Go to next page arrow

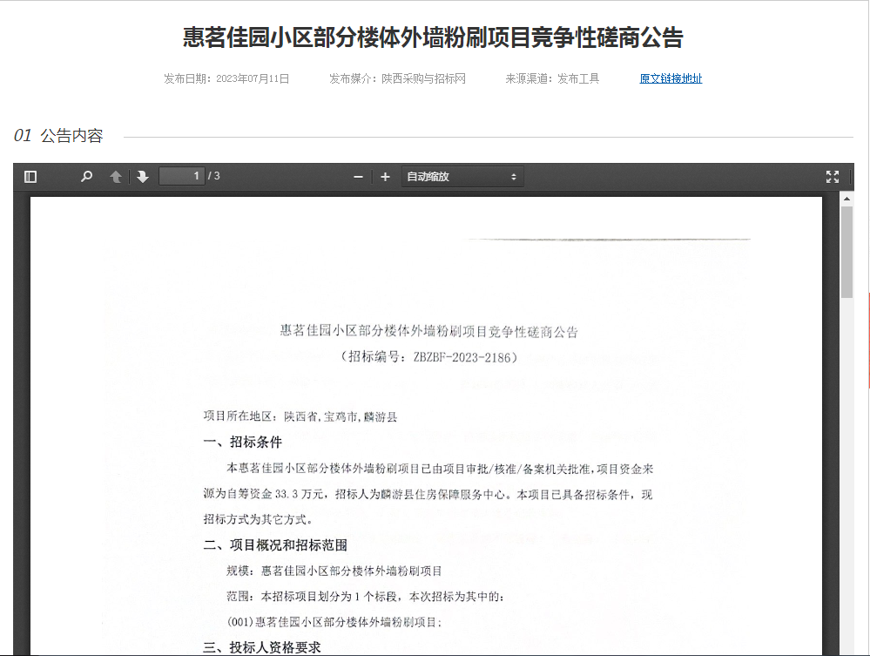(143, 177)
